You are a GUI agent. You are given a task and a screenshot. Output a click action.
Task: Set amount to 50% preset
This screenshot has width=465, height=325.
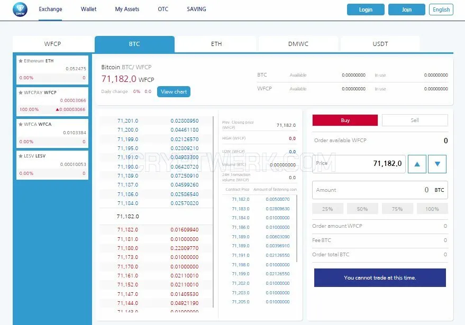click(x=362, y=209)
